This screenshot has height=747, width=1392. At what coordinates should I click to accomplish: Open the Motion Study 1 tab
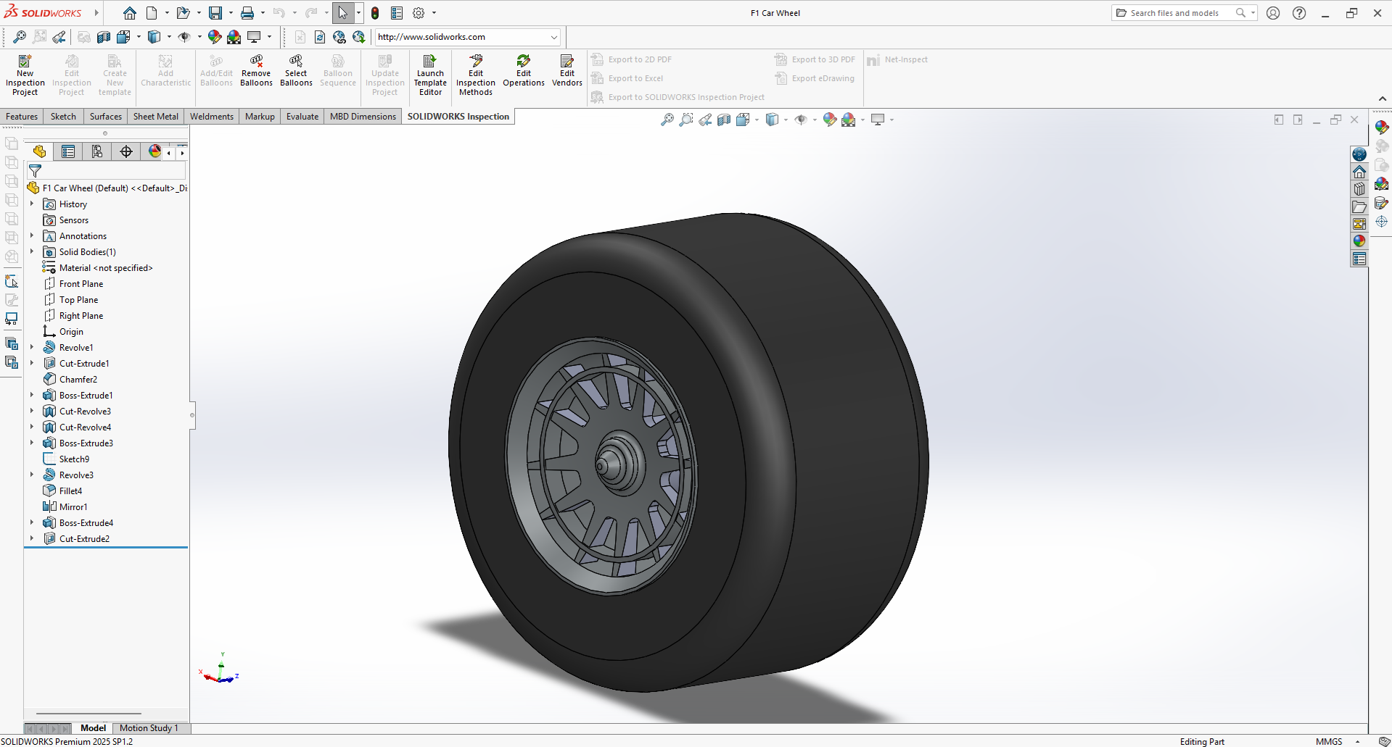149,728
